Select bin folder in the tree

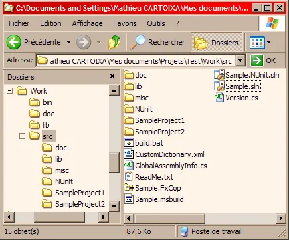[x=47, y=102]
